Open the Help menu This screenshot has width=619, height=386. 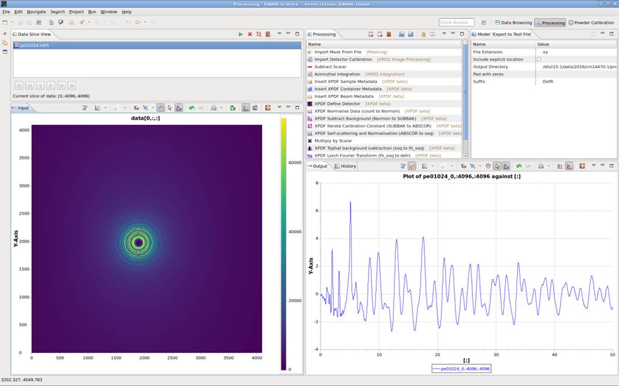coord(126,12)
